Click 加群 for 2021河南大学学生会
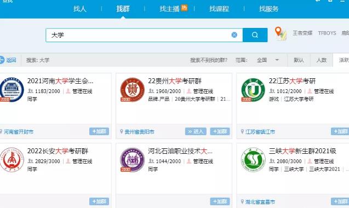The height and width of the screenshot is (208, 349). [x=99, y=131]
